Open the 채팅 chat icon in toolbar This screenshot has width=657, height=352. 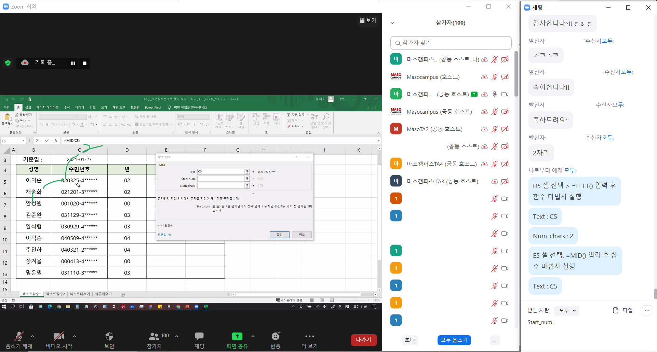click(199, 337)
